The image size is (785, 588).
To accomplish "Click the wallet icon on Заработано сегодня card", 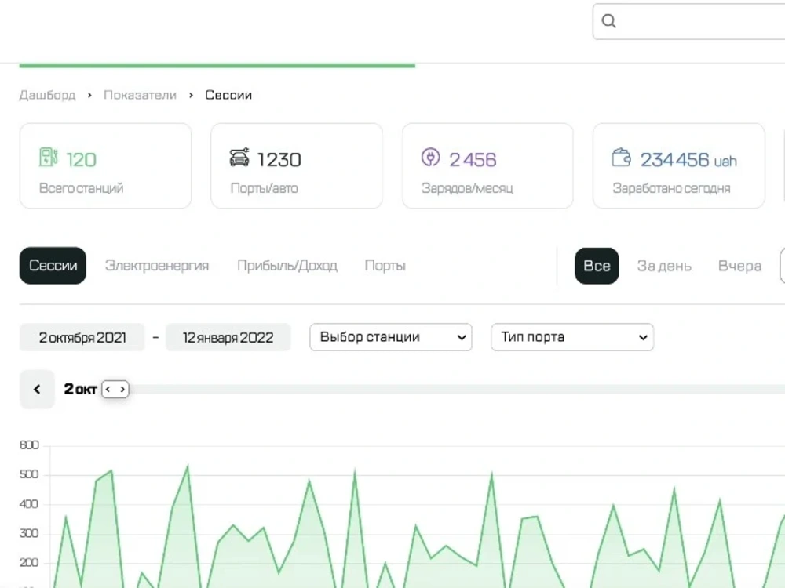I will (621, 157).
